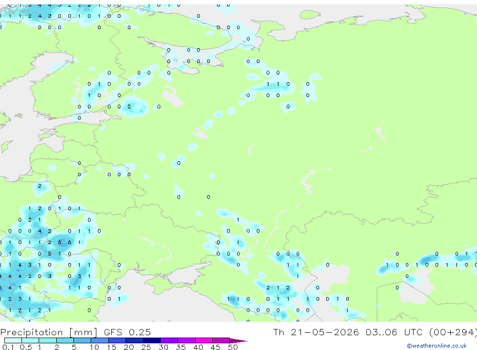Pick the 10–15 mm legend swatch
Image resolution: width=477 pixels, height=350 pixels.
click(100, 340)
